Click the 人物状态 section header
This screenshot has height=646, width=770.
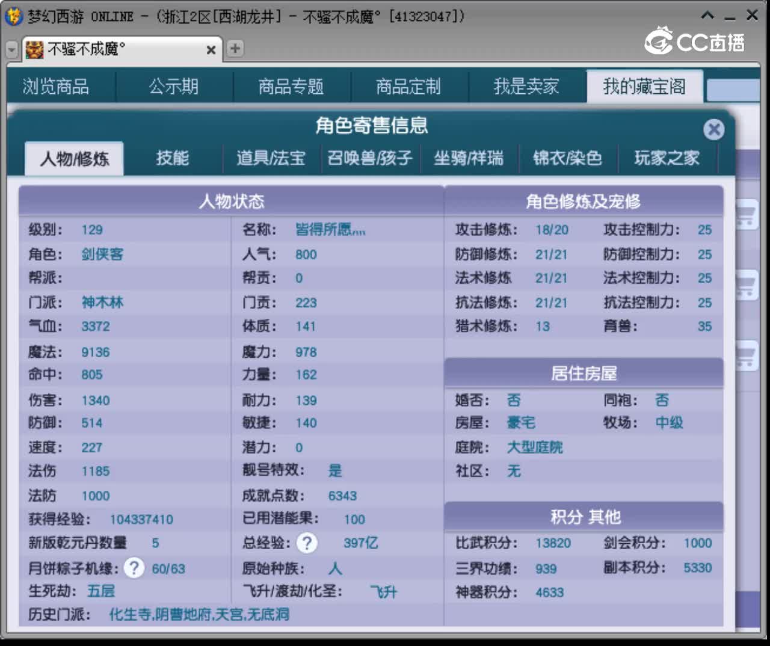232,201
